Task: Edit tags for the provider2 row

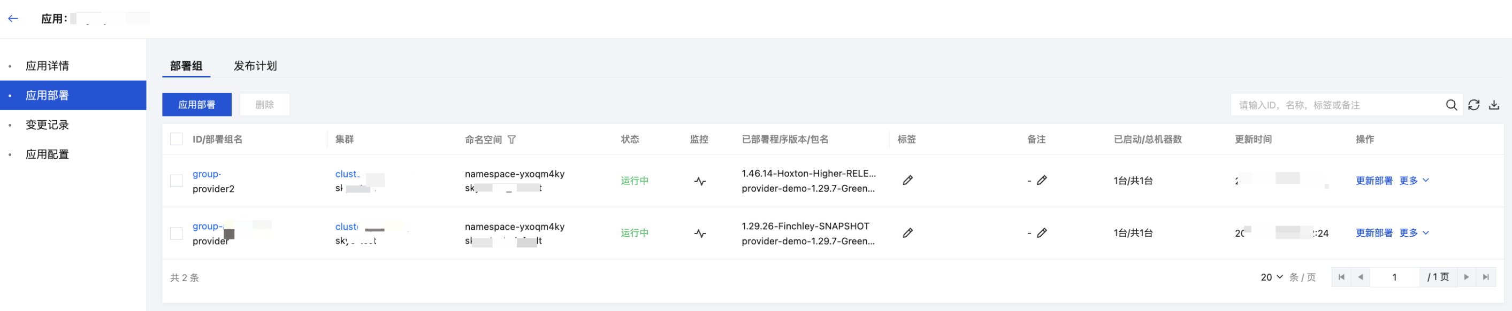Action: [907, 181]
